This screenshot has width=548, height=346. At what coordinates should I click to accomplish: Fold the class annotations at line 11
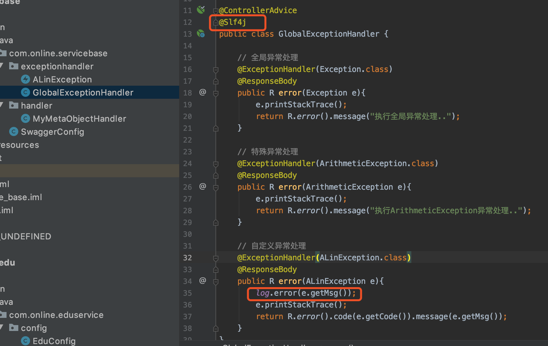[215, 11]
